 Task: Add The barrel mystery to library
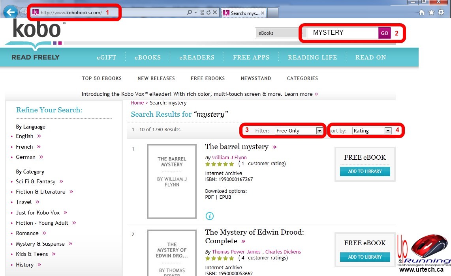coord(365,172)
